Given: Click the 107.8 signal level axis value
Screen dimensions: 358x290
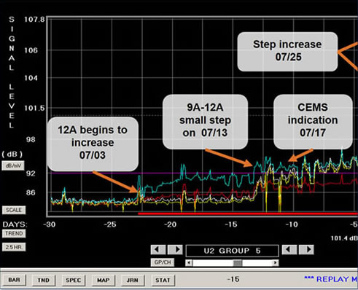Looking at the screenshot, I should (35, 19).
